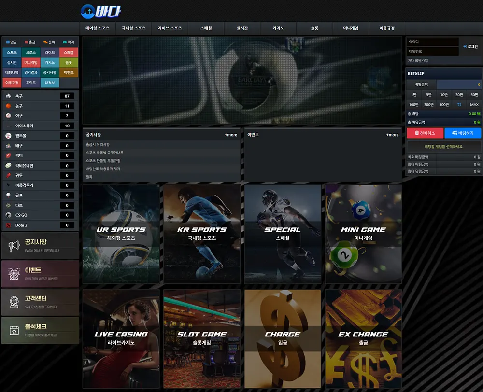Click the 바다 site logo
The image size is (483, 392).
[x=100, y=12]
